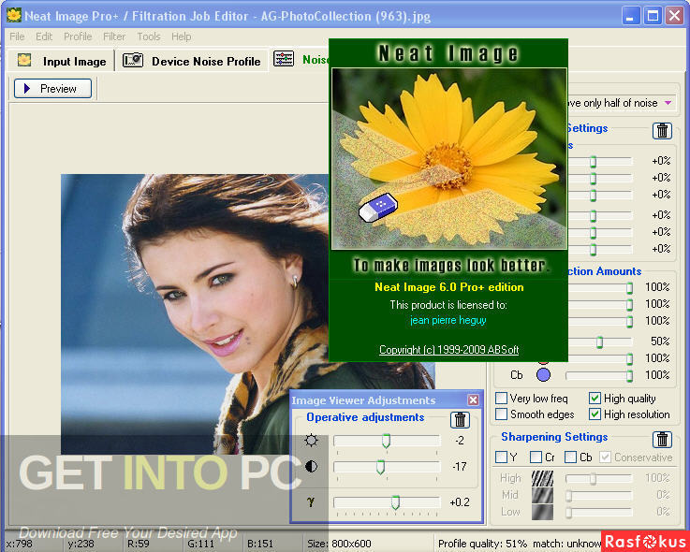Viewport: 690px width, 552px height.
Task: Click the yellow flower splash image
Action: [x=448, y=158]
